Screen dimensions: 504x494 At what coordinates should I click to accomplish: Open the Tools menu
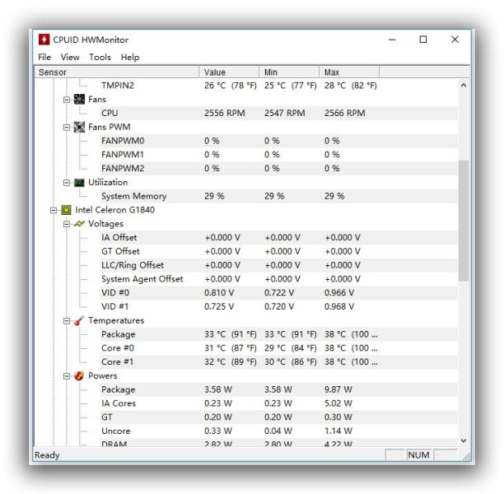point(100,57)
